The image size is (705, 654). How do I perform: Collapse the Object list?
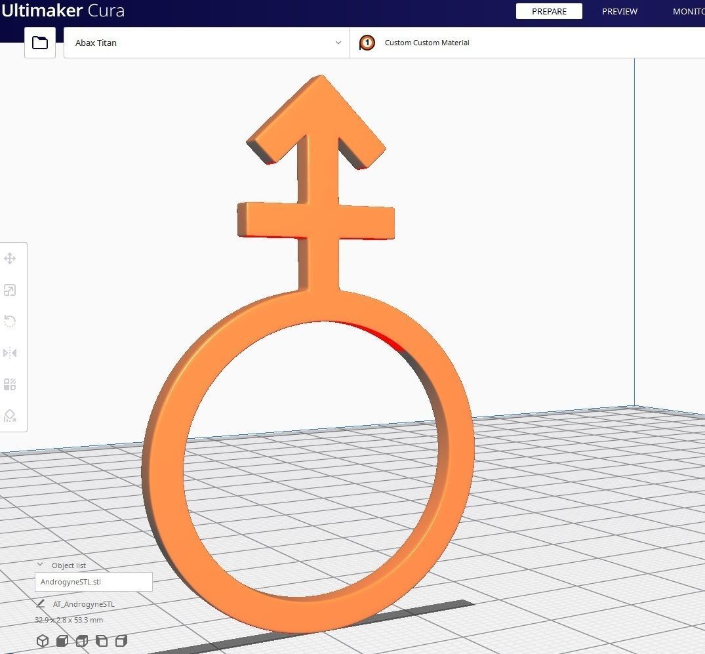click(x=40, y=565)
